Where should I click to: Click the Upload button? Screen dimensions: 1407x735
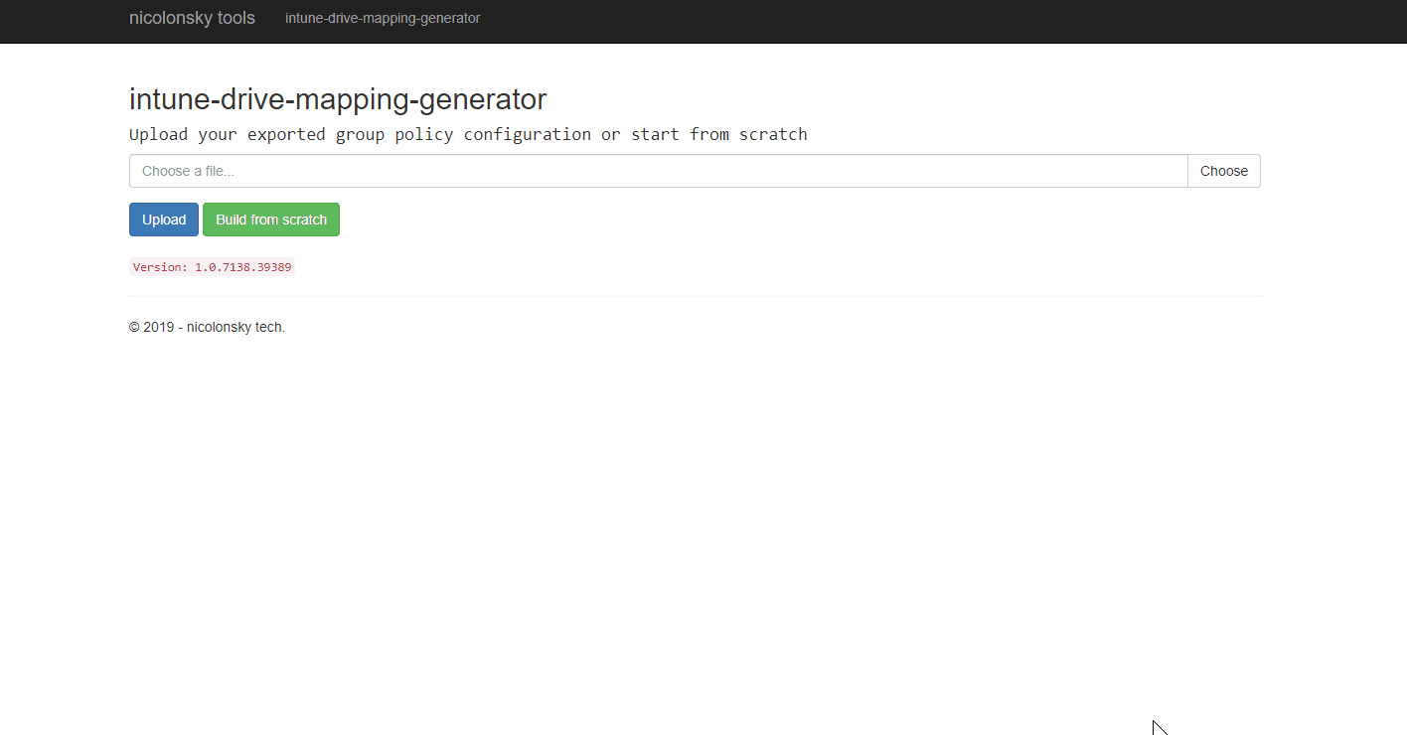coord(164,220)
